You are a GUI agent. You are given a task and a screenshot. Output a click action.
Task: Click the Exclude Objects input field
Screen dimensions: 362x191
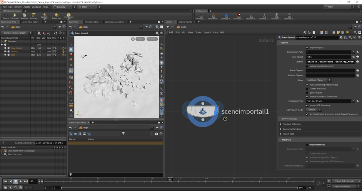tap(330, 75)
